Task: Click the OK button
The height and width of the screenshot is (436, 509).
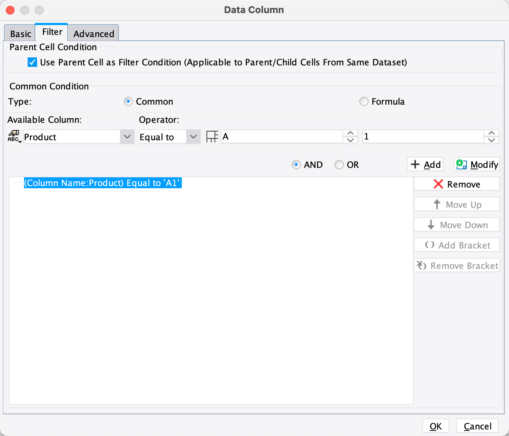Action: click(x=436, y=426)
